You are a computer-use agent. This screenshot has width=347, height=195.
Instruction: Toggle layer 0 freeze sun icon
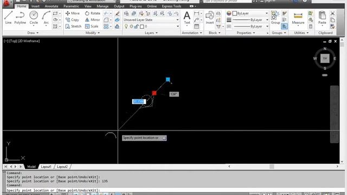[131, 27]
